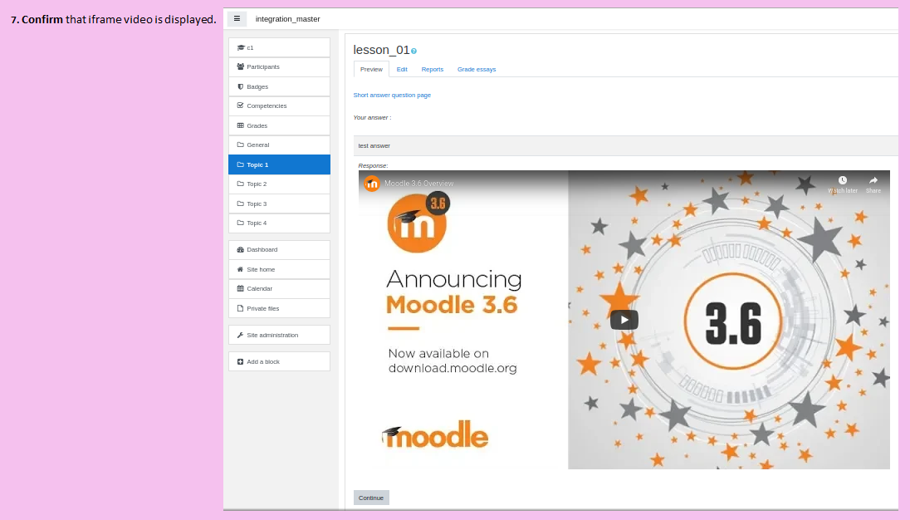The width and height of the screenshot is (910, 520).
Task: Click the Moodle channel logo in video header
Action: tap(371, 184)
